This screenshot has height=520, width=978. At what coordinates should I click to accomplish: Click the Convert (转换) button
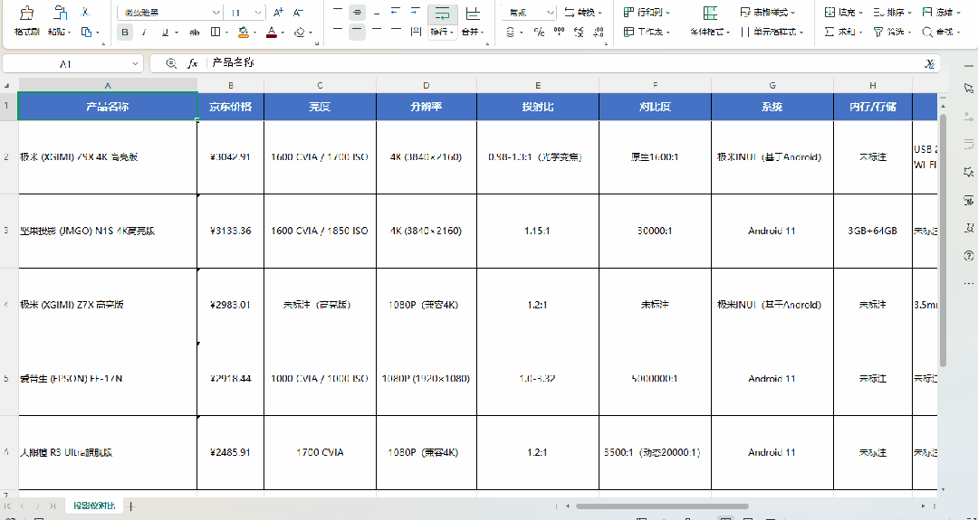[583, 13]
